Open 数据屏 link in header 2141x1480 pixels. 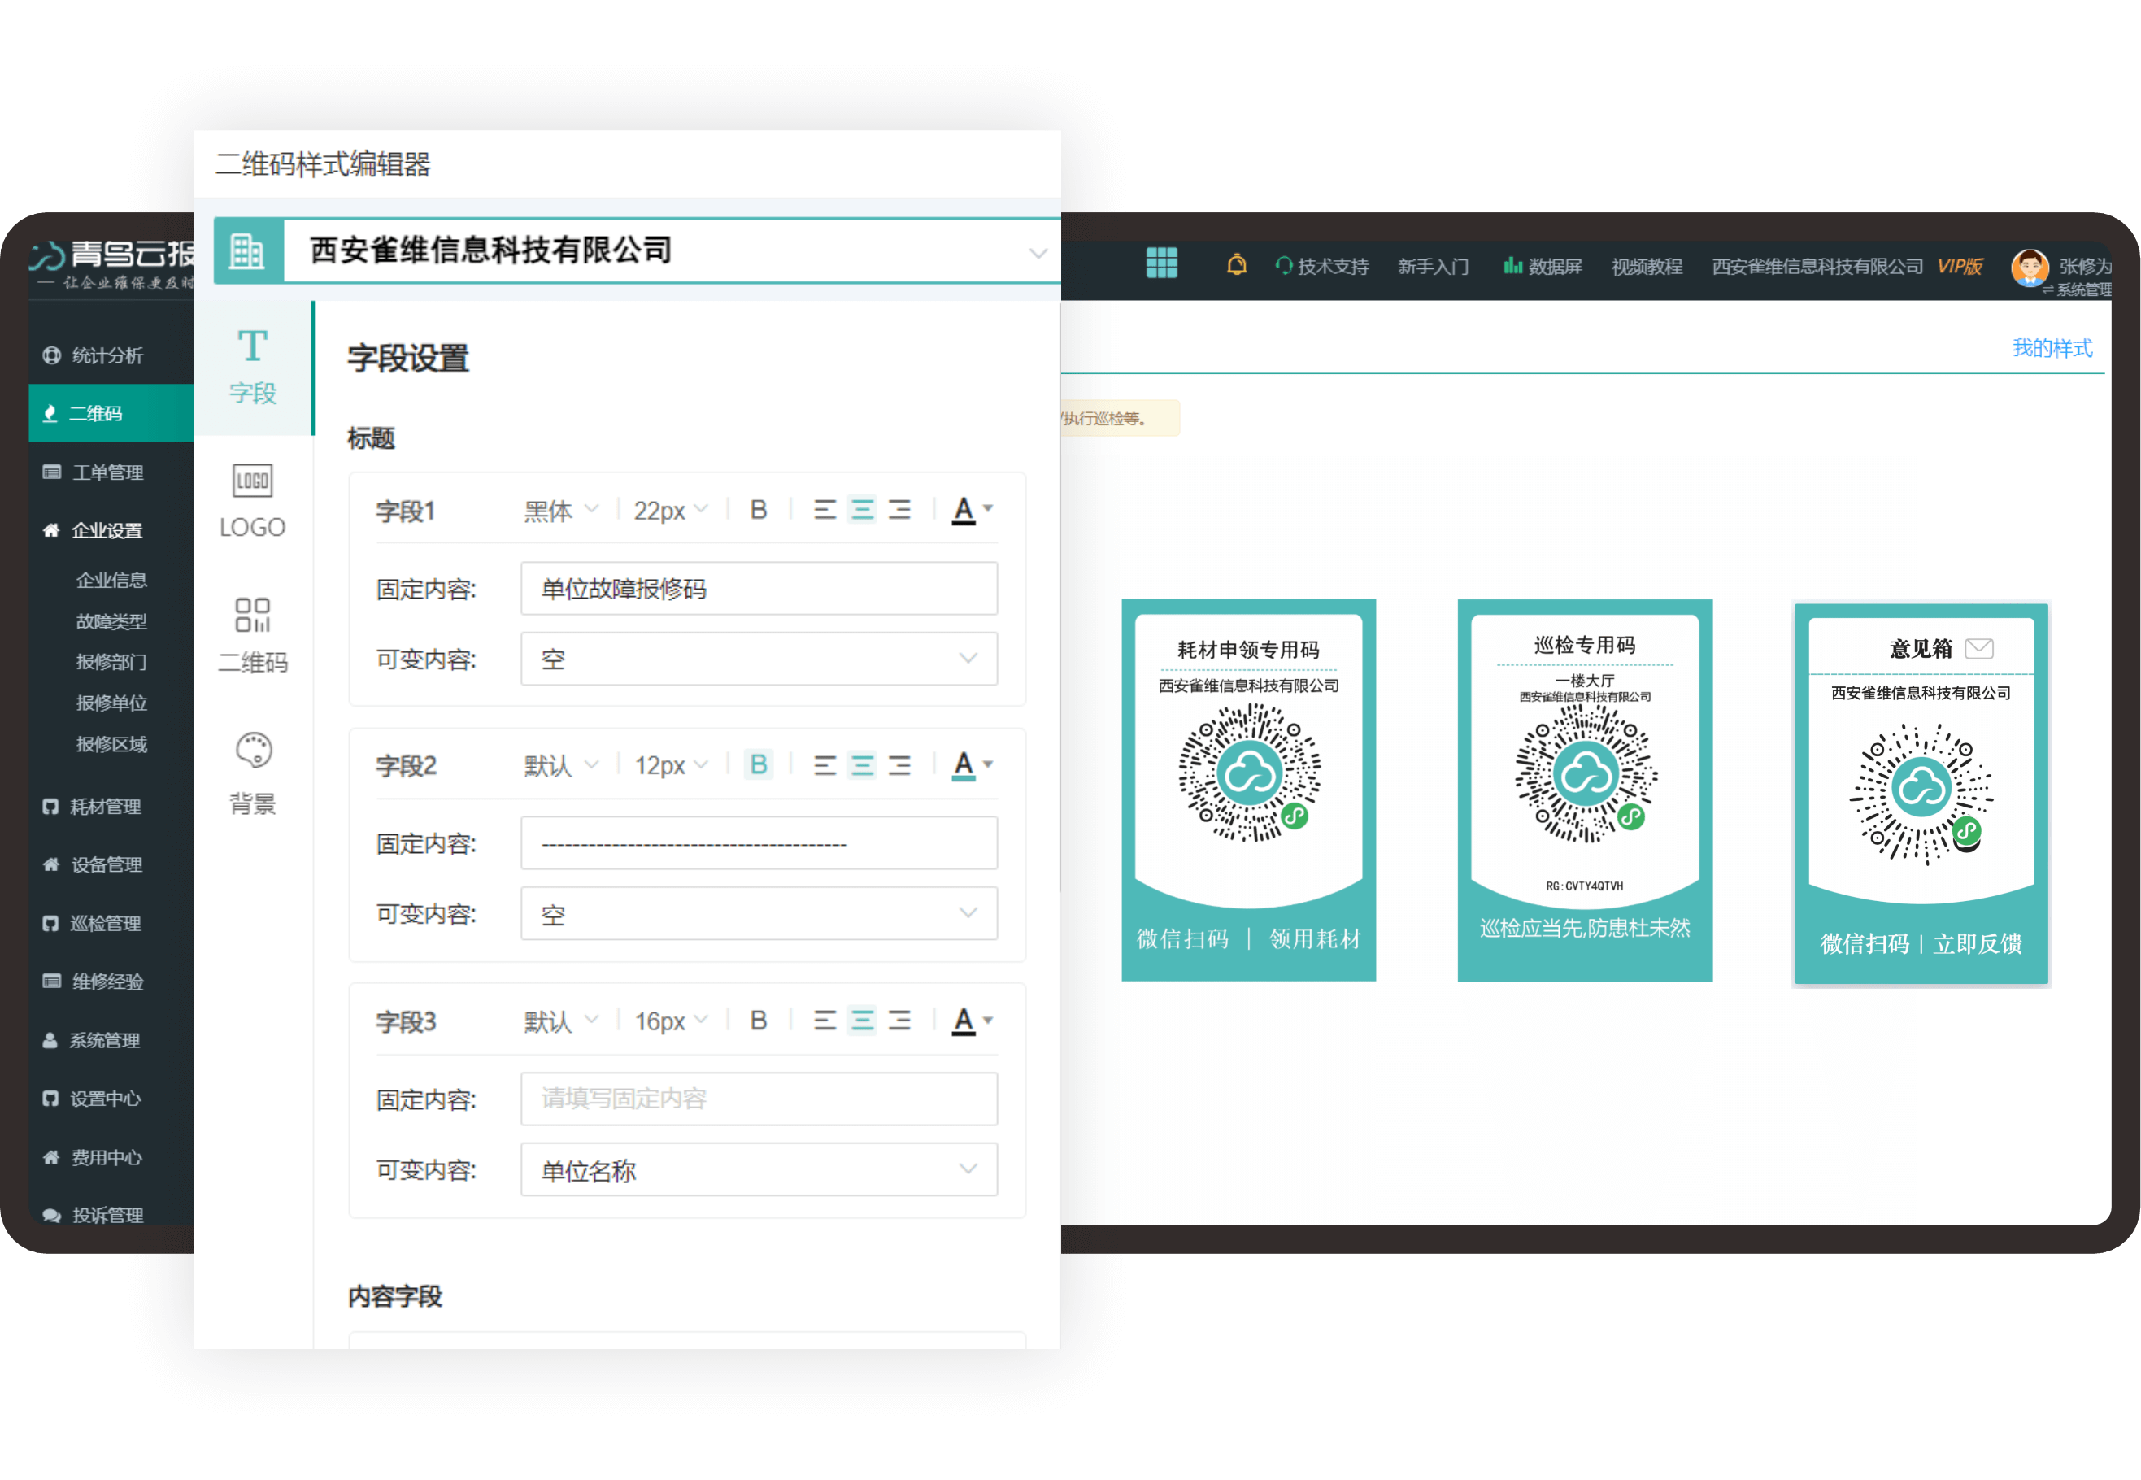(x=1543, y=266)
